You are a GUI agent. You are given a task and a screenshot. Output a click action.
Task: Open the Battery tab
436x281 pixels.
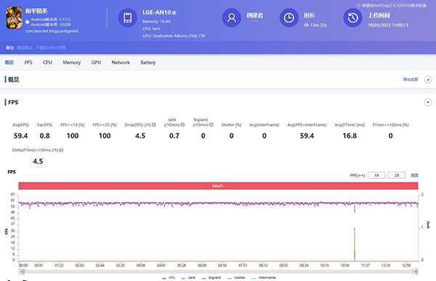(x=148, y=62)
